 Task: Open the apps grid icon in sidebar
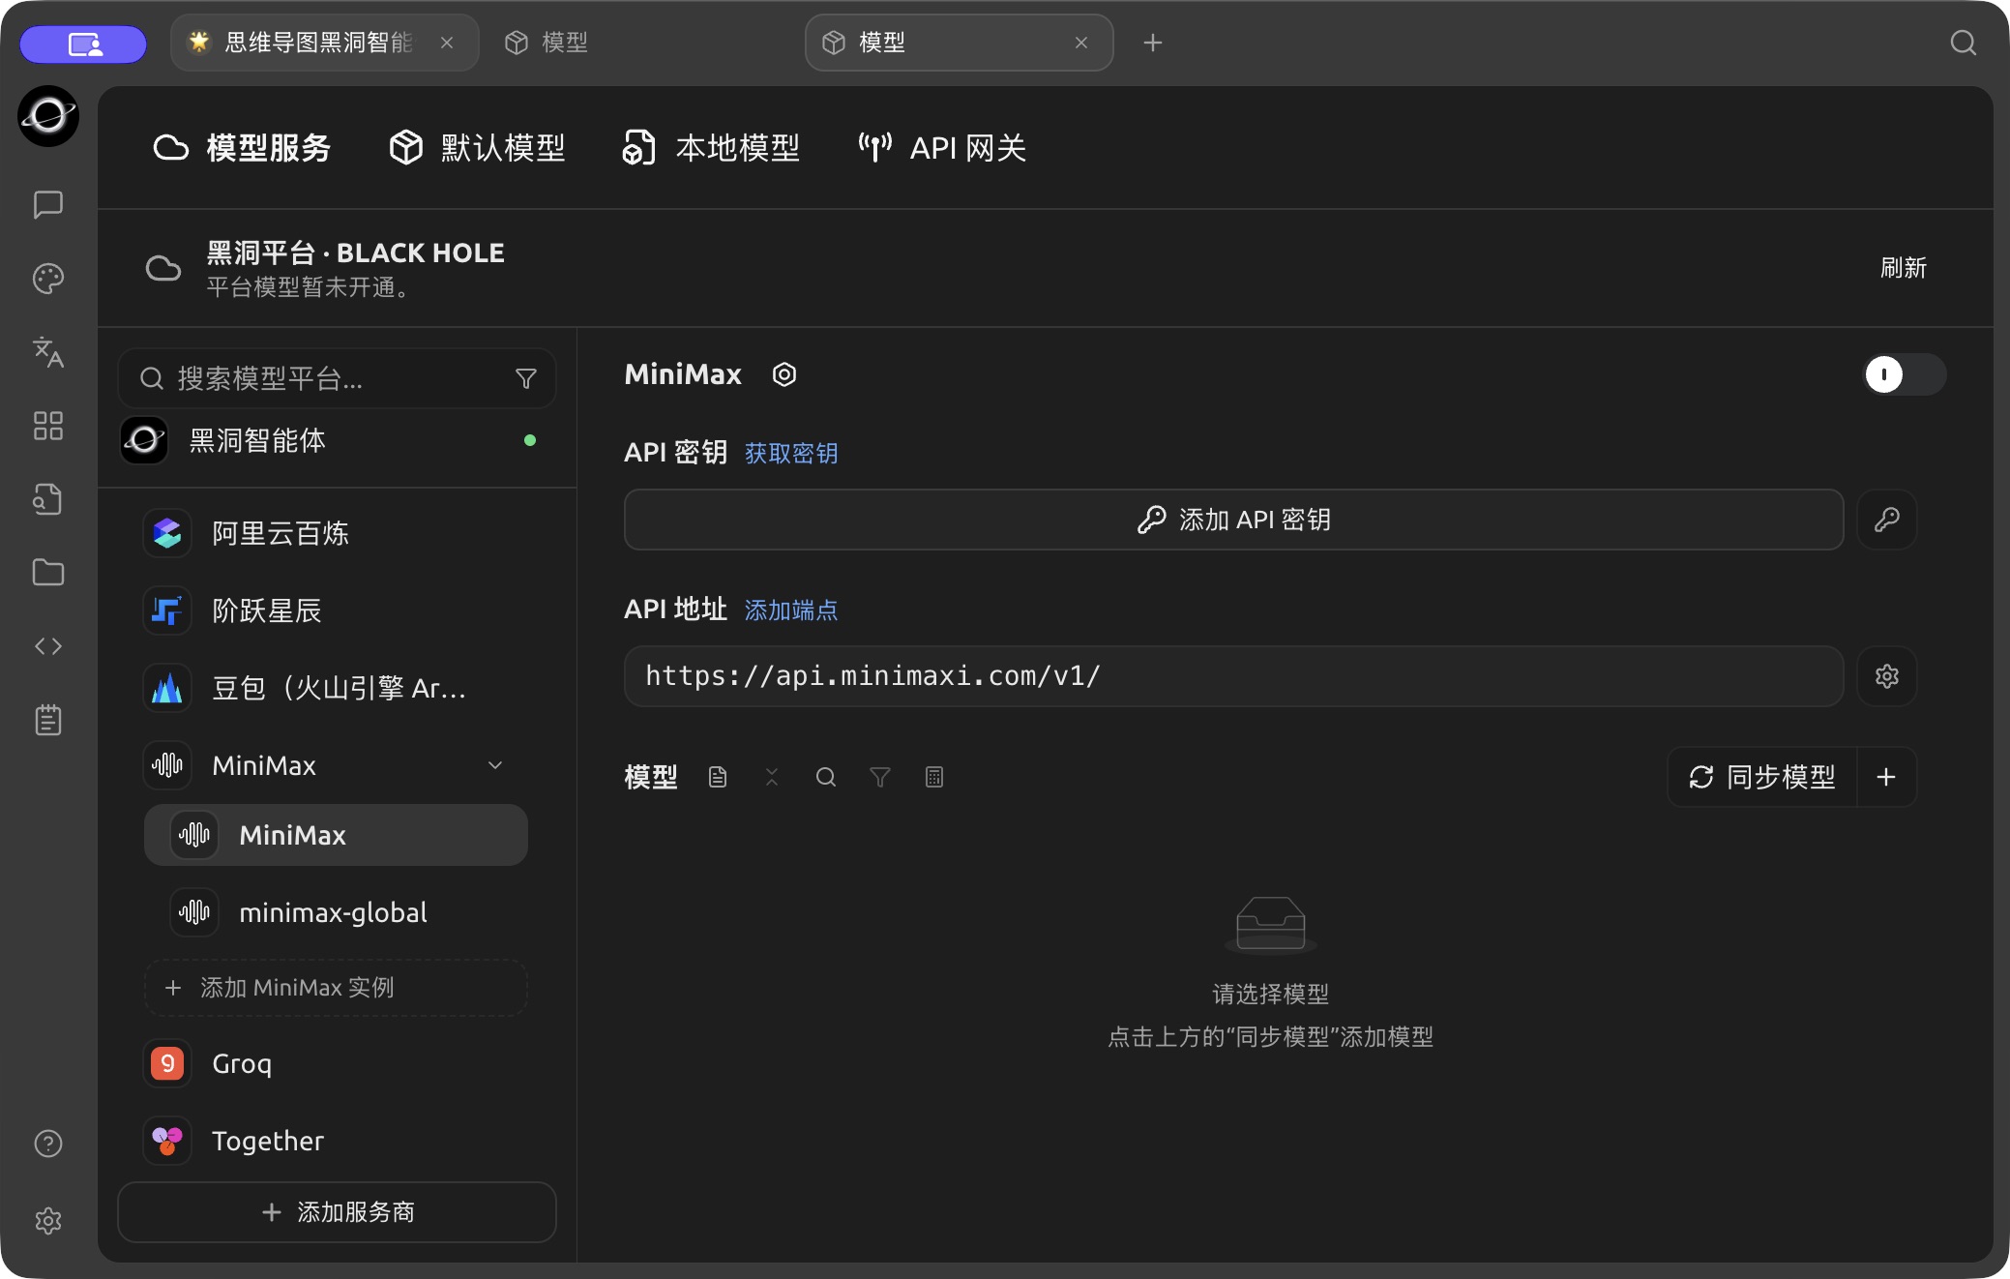pos(48,426)
